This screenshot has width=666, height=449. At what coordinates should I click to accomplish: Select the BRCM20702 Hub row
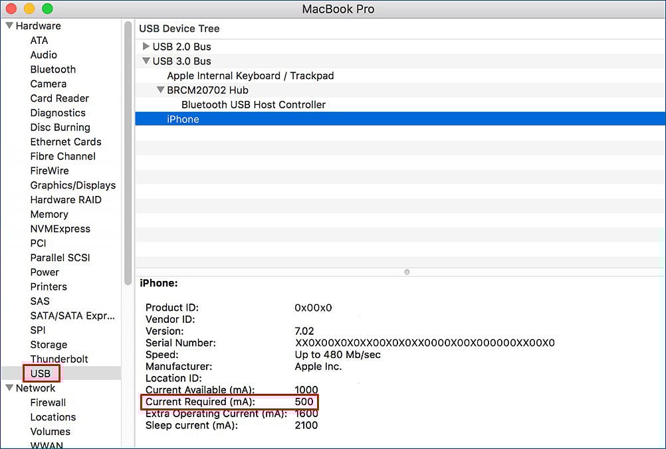point(400,90)
